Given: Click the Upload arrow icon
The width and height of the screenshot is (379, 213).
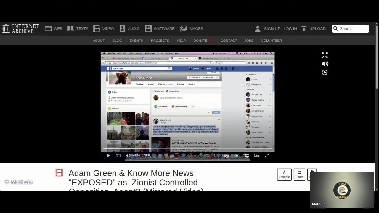Looking at the screenshot, I should click(x=304, y=29).
